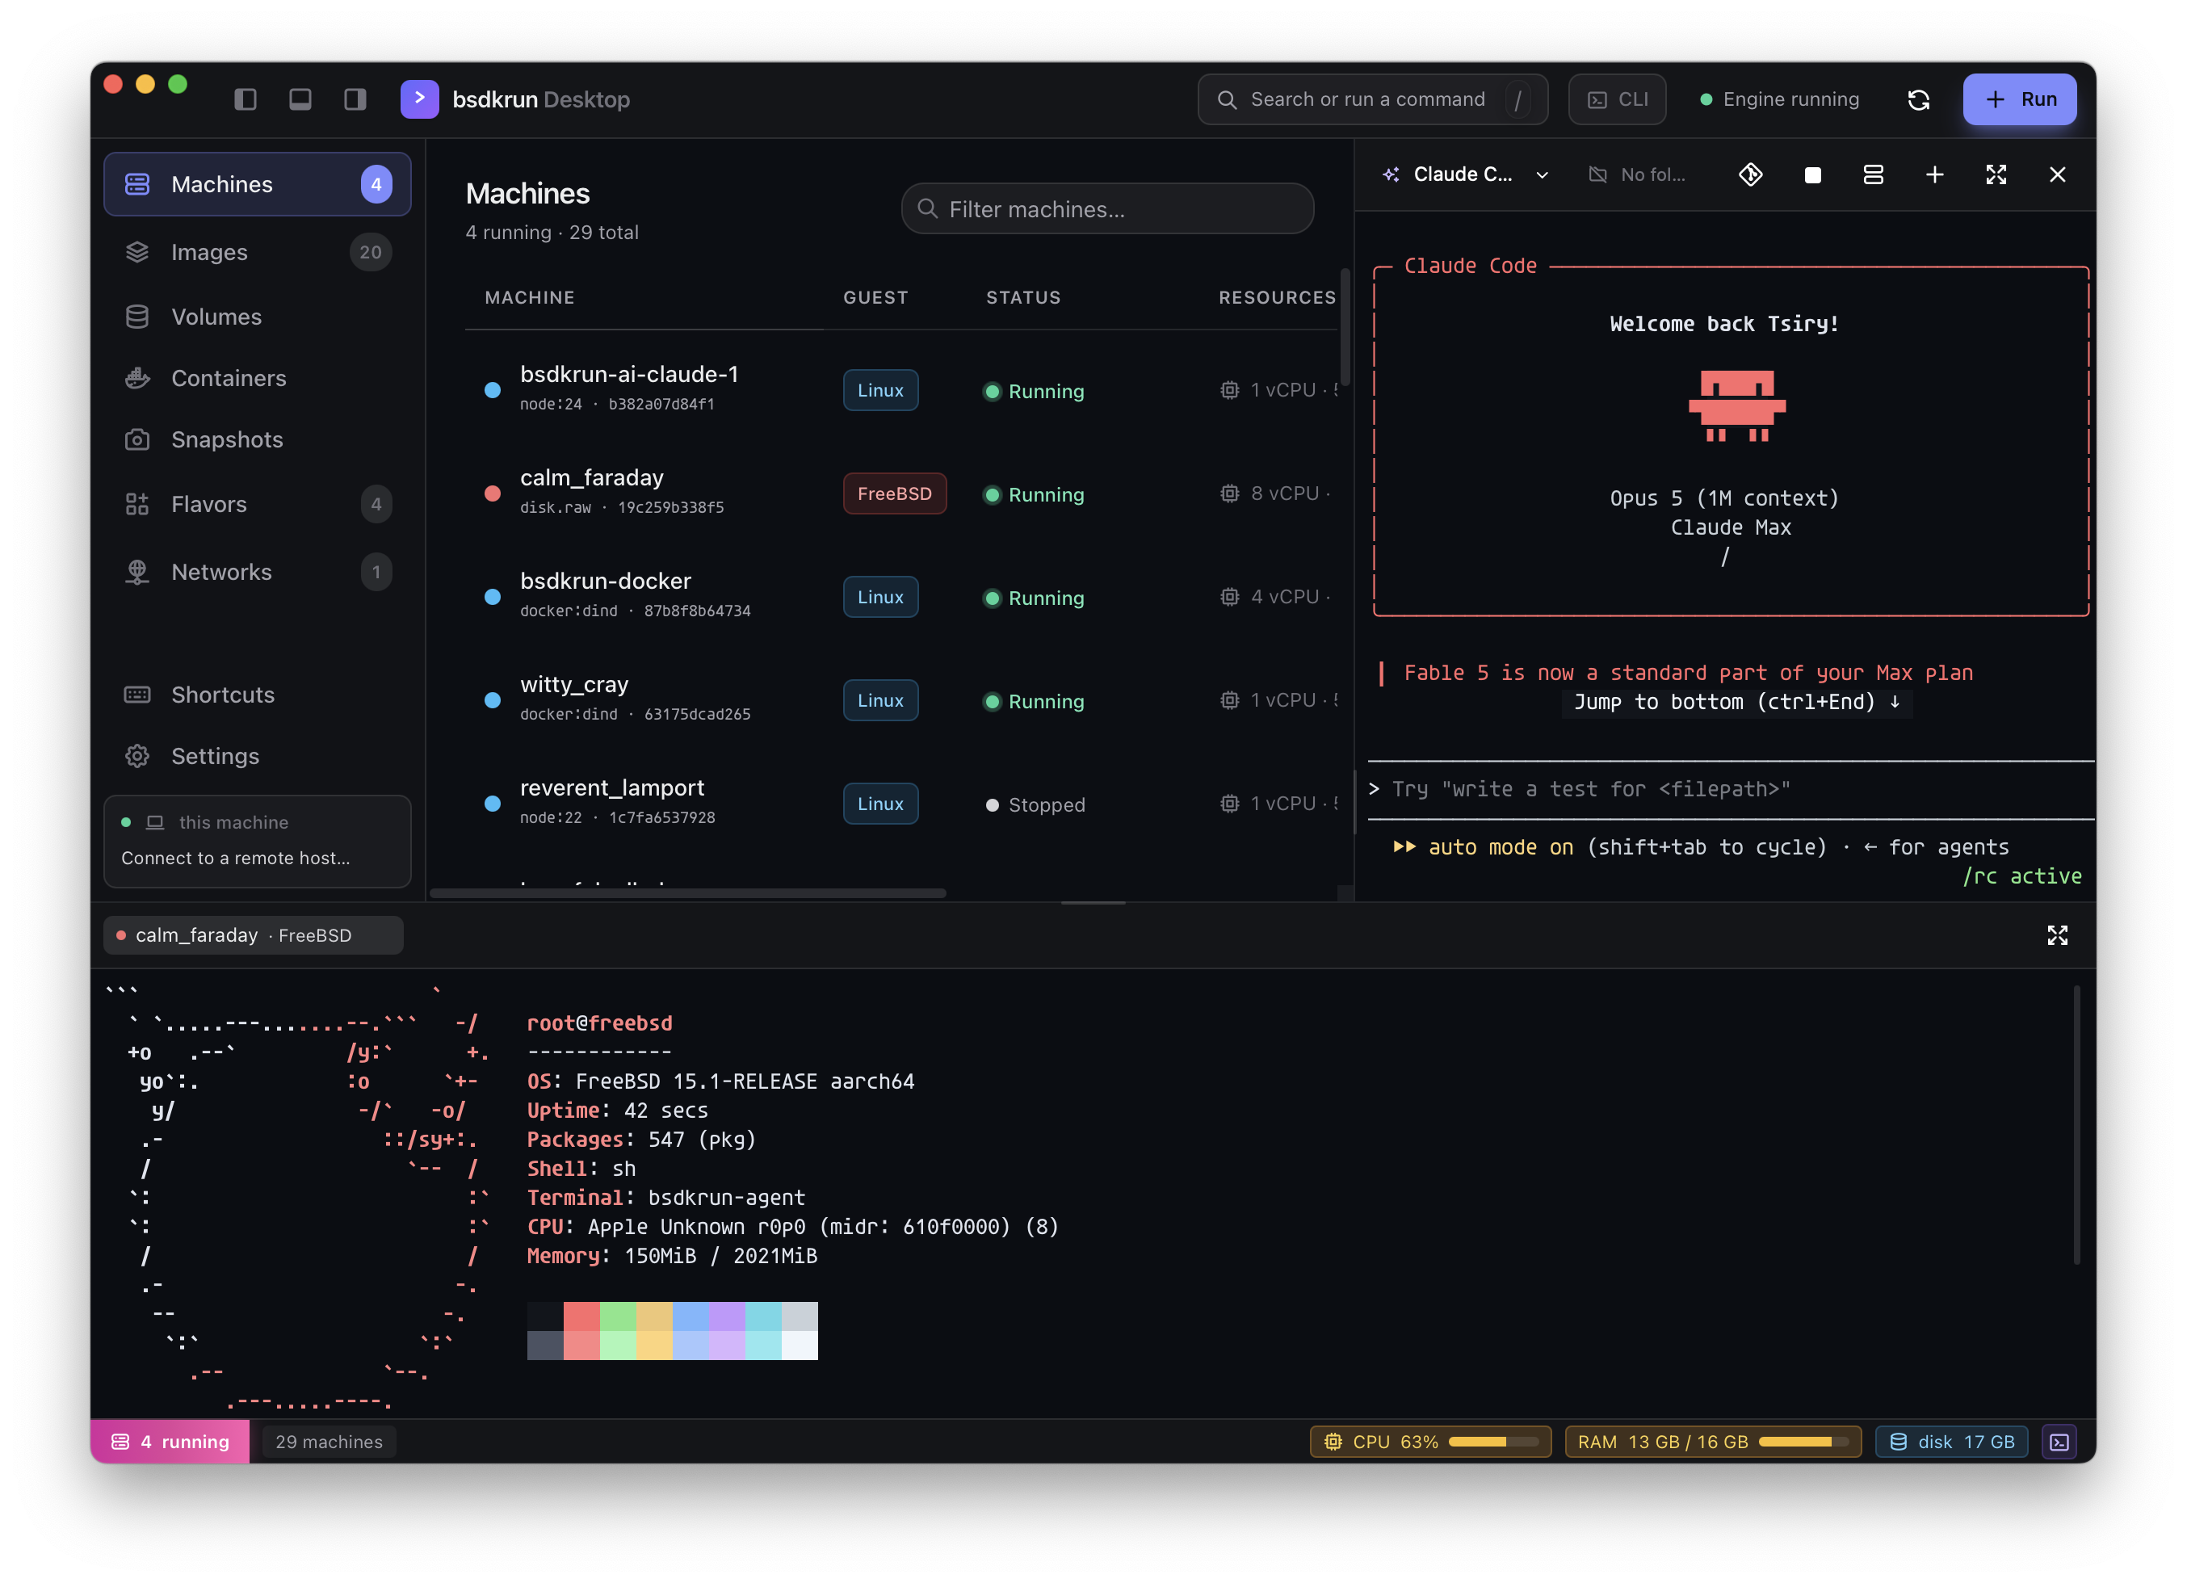Click the horizontal scrollbar under machines table
Screen dimensions: 2187x1583
point(687,892)
